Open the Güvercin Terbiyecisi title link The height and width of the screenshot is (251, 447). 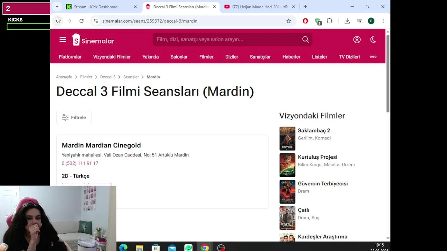pos(323,183)
